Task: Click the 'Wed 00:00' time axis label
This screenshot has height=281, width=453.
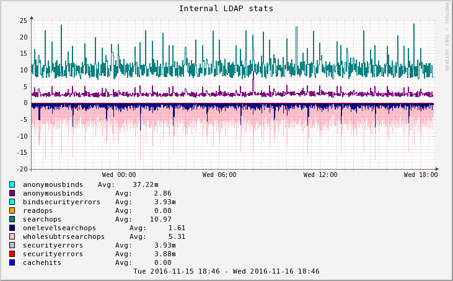Action: point(119,175)
